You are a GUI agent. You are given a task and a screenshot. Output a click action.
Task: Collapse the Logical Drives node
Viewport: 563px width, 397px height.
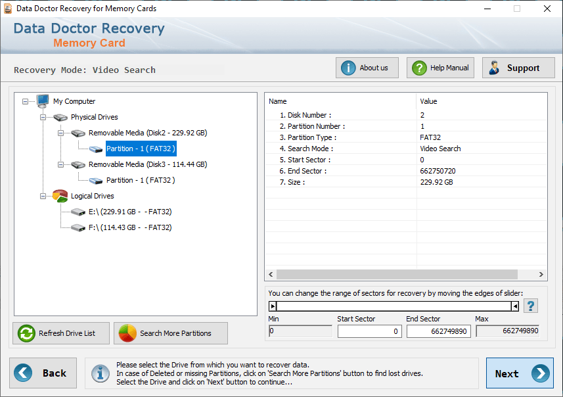coord(43,196)
